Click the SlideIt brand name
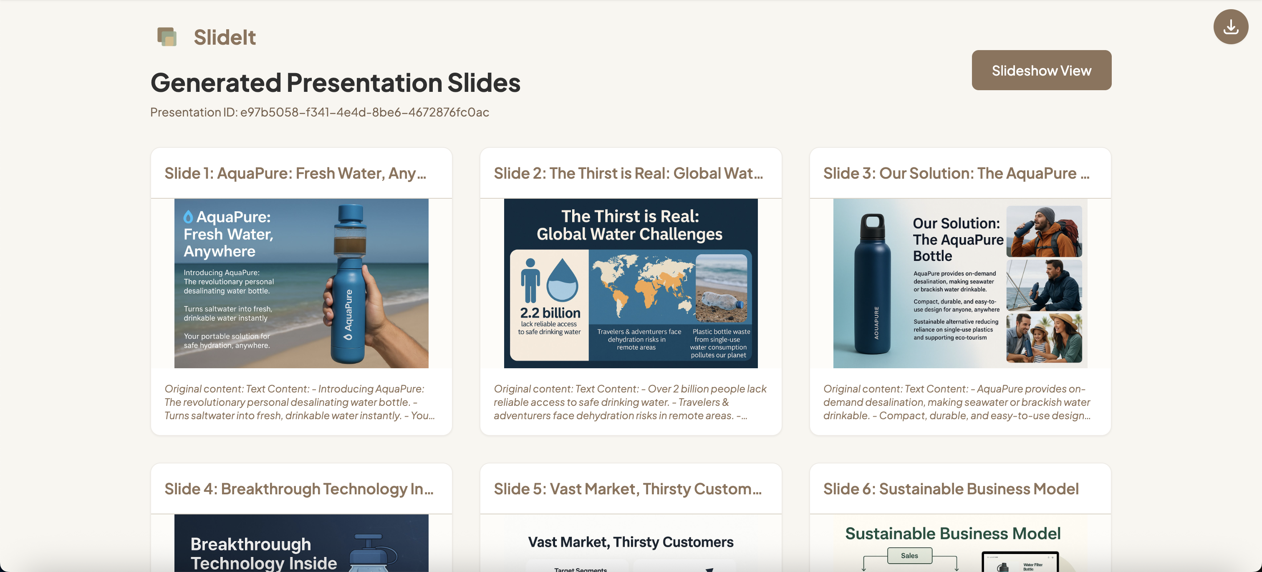1262x572 pixels. (x=225, y=37)
